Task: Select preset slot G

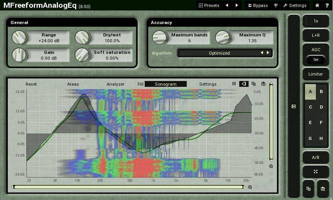Action: pos(310,138)
